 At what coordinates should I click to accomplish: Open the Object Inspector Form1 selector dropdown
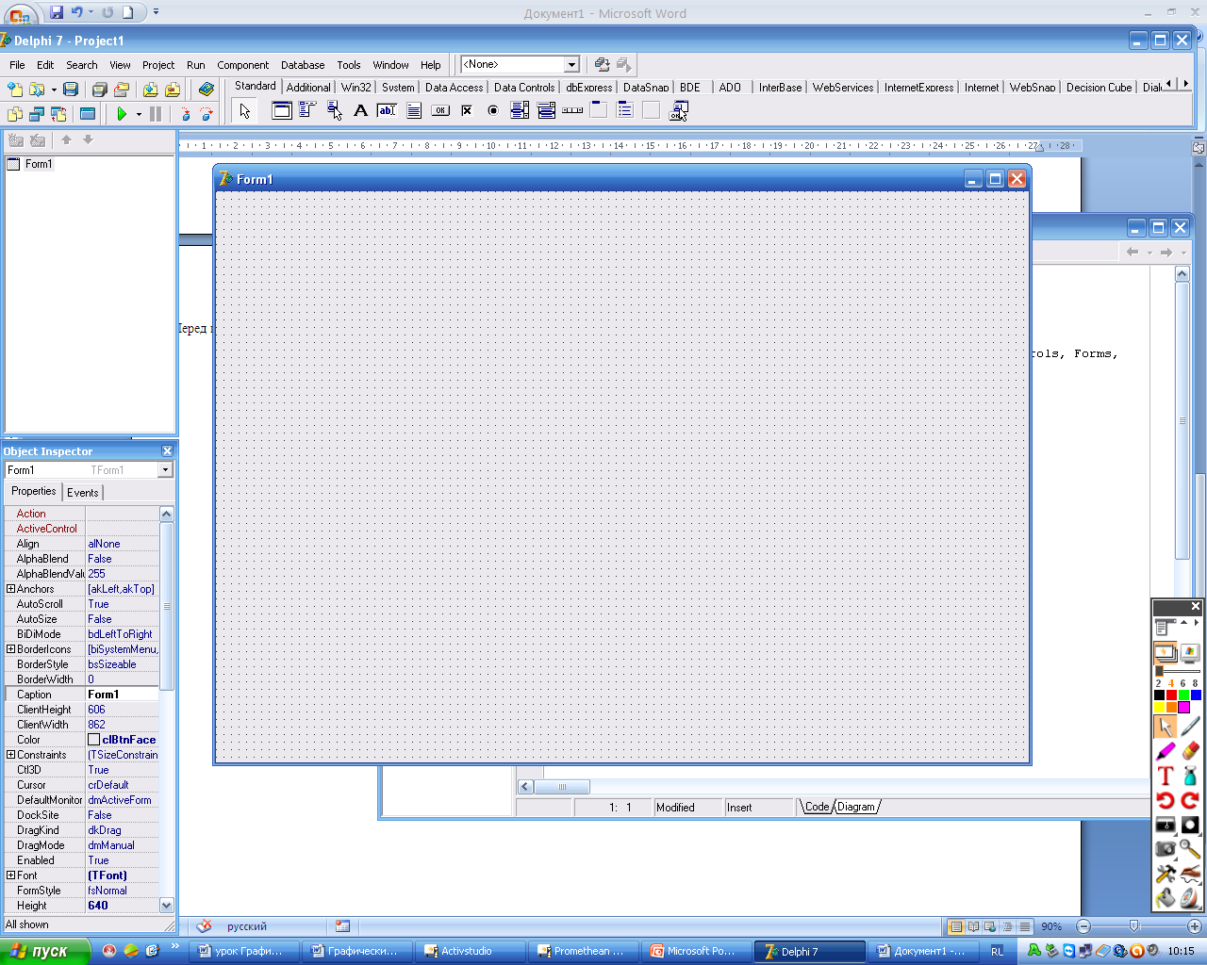166,470
